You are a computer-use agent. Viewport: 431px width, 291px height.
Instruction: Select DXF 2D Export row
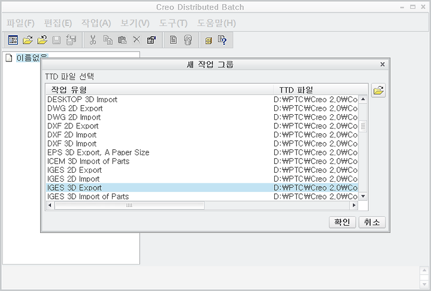(x=202, y=126)
